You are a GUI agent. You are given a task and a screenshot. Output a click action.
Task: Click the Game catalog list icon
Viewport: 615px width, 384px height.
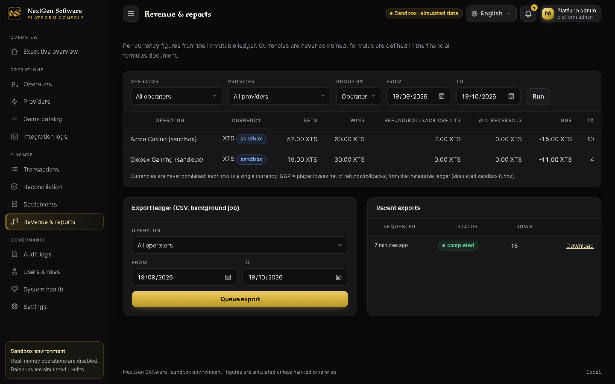[x=15, y=119]
